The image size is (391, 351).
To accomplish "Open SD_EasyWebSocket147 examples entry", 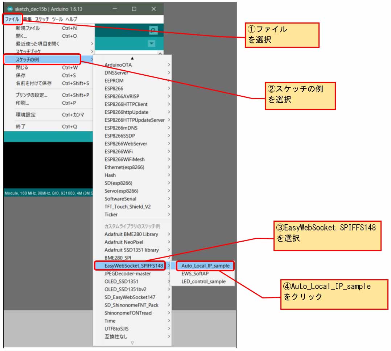I will click(133, 297).
